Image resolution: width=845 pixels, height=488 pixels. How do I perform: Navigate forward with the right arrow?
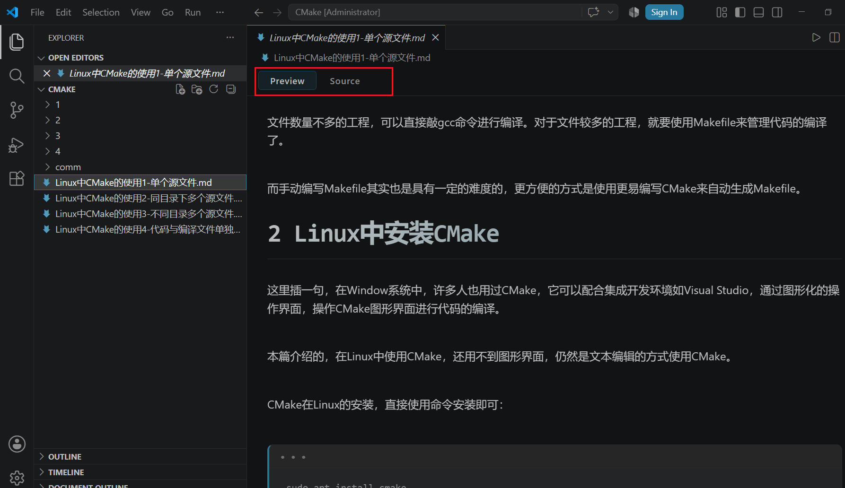point(277,12)
